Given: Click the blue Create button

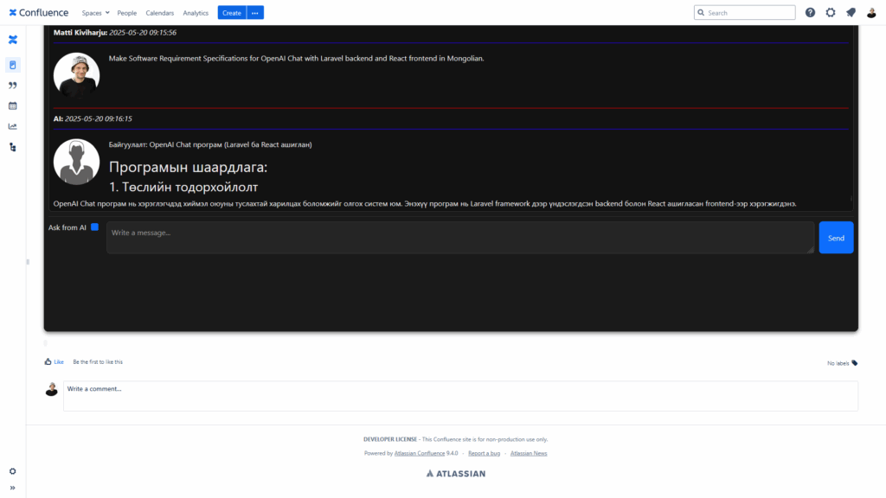Looking at the screenshot, I should coord(232,12).
